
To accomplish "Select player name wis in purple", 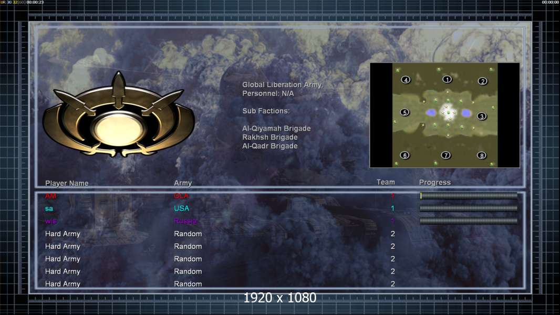I will click(50, 221).
